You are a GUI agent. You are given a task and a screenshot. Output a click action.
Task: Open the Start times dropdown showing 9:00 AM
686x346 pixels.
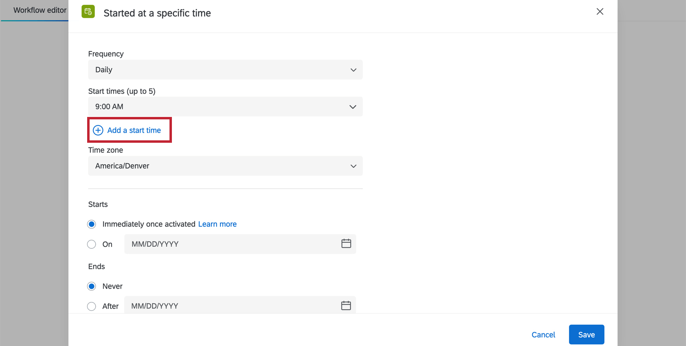(x=225, y=106)
